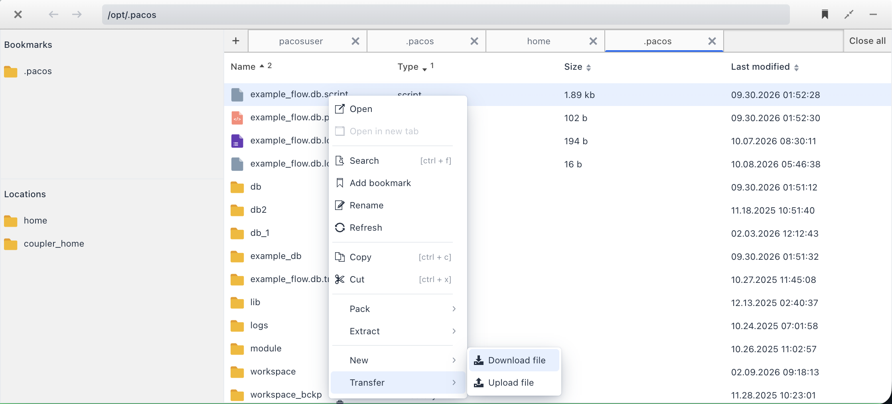Click the Download file icon
The height and width of the screenshot is (404, 892).
pos(479,360)
